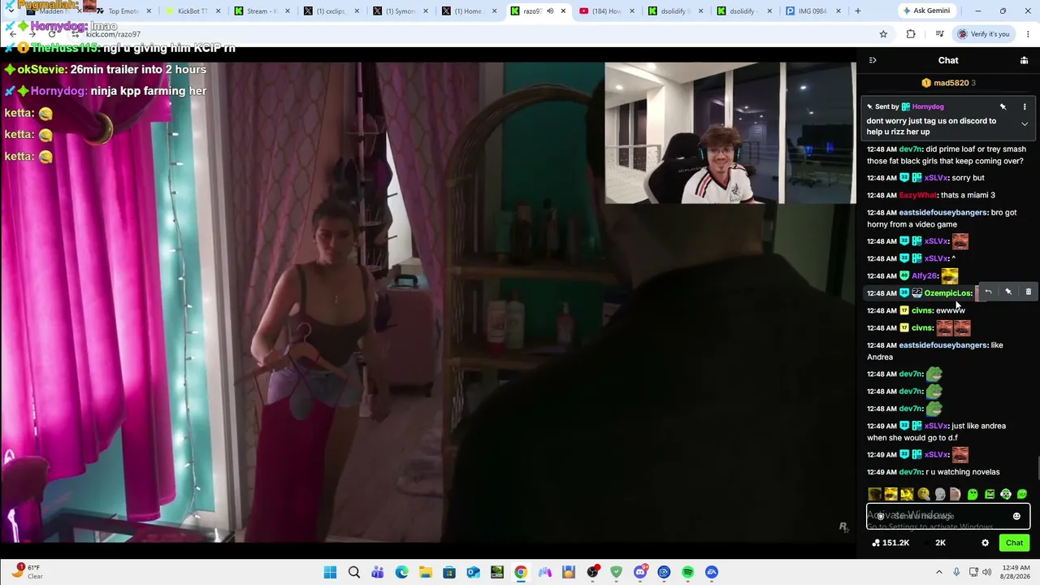1040x585 pixels.
Task: Insert the green blob with headphones emote
Action: coord(1006,494)
